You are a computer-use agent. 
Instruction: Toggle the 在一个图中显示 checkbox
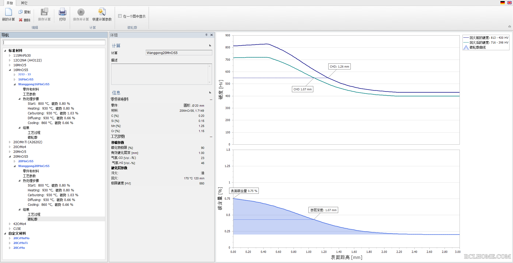(x=120, y=16)
